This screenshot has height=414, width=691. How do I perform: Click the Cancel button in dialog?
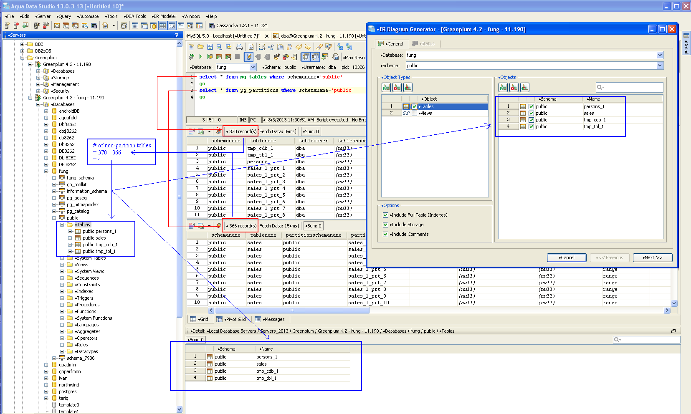point(567,257)
